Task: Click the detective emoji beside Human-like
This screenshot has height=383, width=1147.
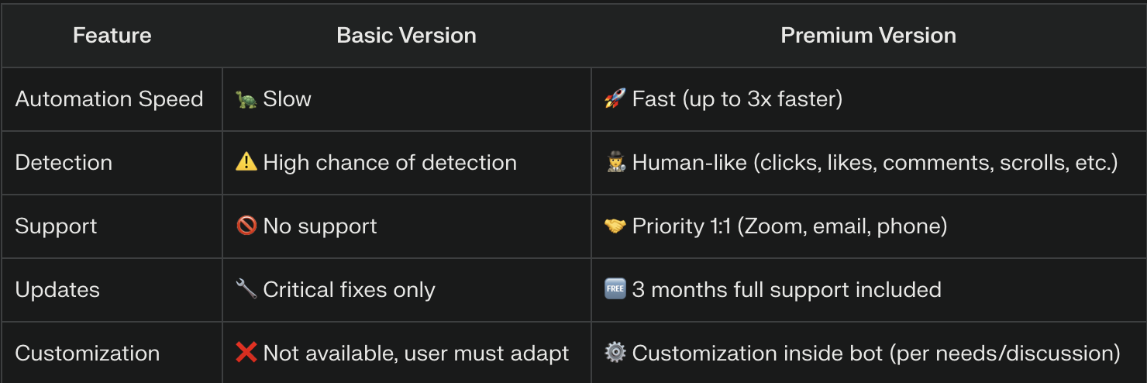Action: (615, 162)
